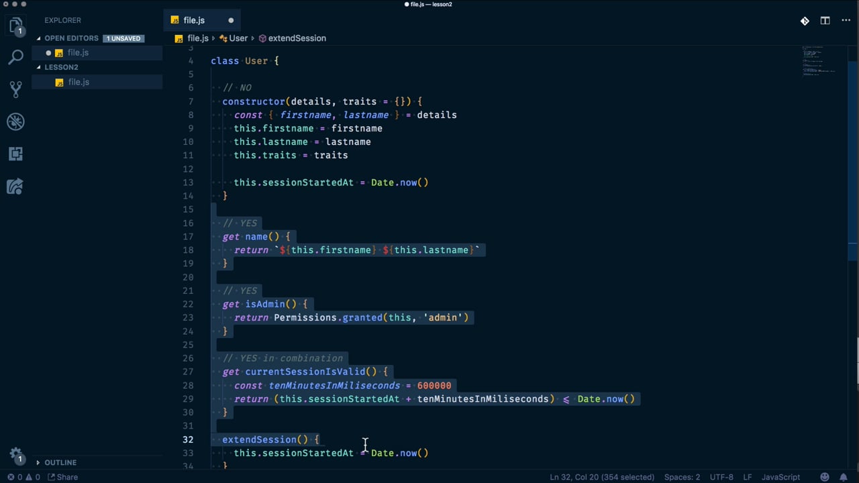Click 'sessionStartedAt' on line 13
The width and height of the screenshot is (859, 483).
coord(308,182)
